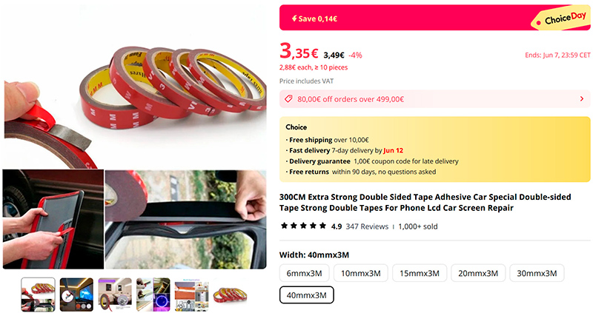This screenshot has width=593, height=313.
Task: Show the third thumbnail with purple ceiling
Action: click(115, 295)
